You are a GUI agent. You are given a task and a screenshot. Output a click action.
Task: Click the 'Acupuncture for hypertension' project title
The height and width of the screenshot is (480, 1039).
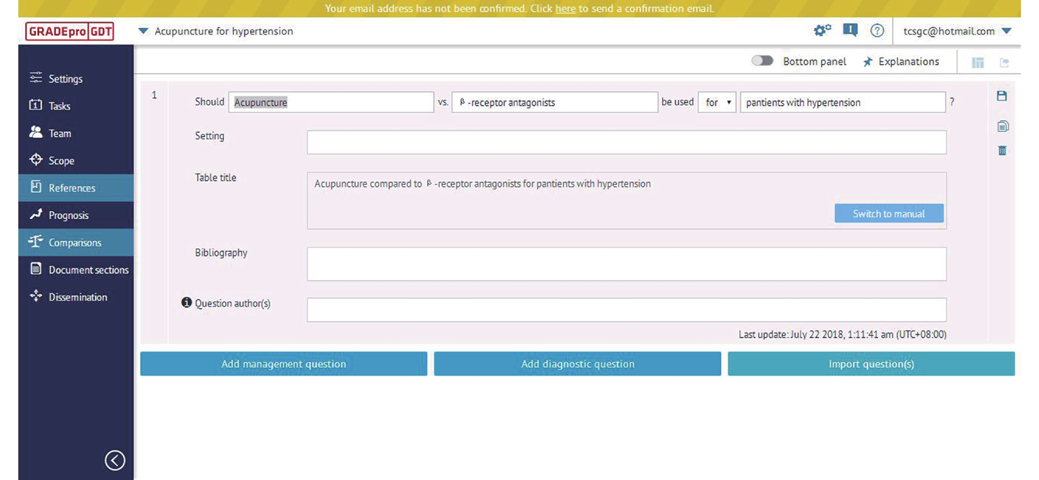(224, 31)
